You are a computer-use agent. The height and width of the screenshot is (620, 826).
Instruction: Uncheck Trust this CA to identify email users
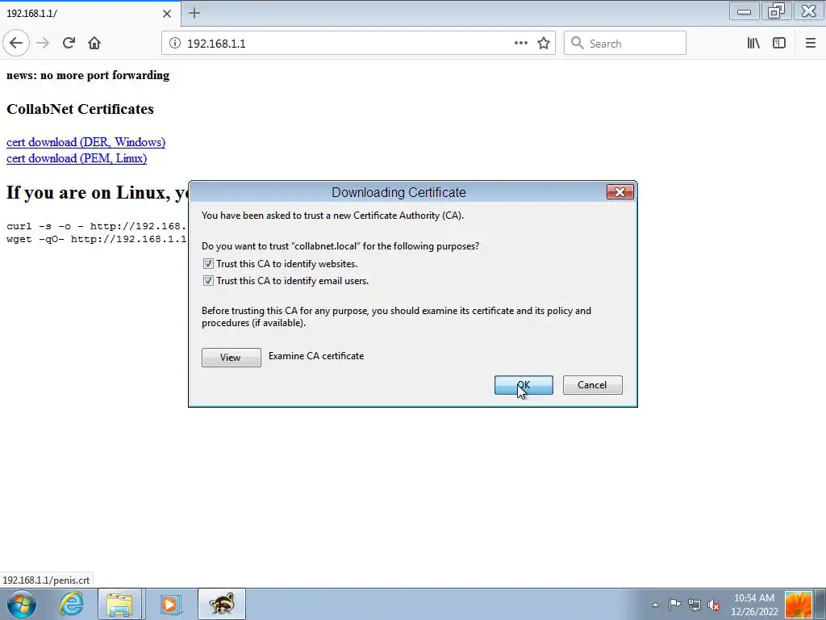tap(208, 280)
